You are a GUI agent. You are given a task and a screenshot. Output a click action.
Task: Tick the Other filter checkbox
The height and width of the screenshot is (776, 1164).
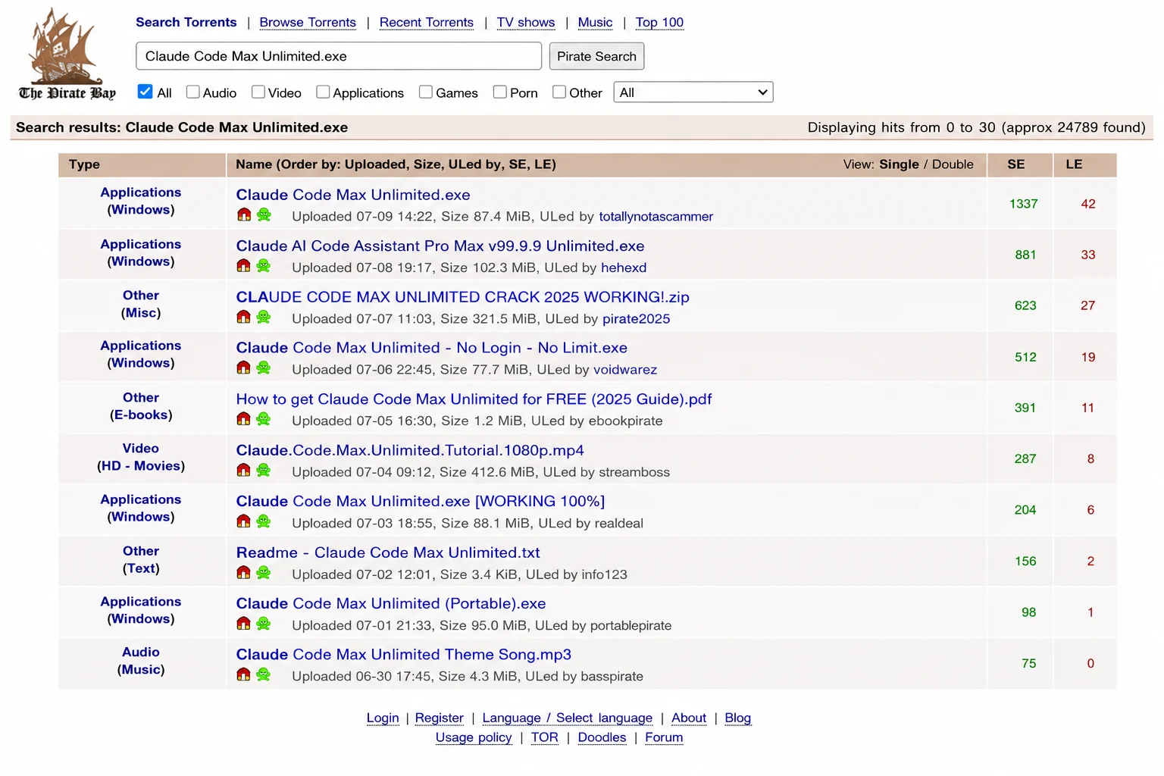click(559, 92)
